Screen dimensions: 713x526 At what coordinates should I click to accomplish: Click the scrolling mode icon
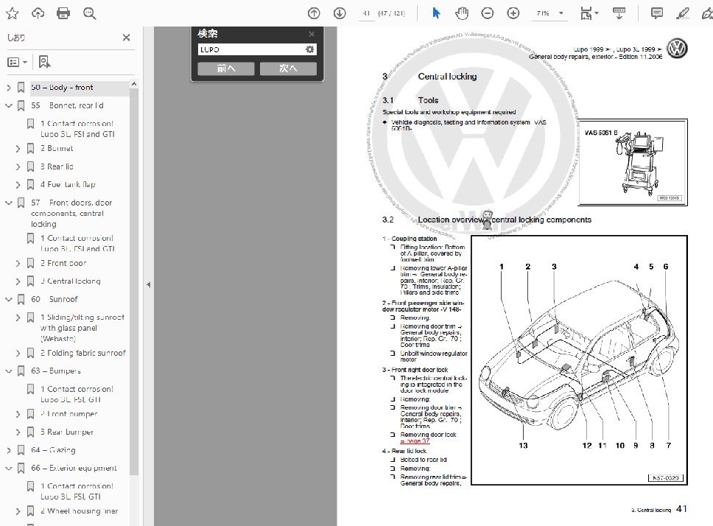pos(619,13)
